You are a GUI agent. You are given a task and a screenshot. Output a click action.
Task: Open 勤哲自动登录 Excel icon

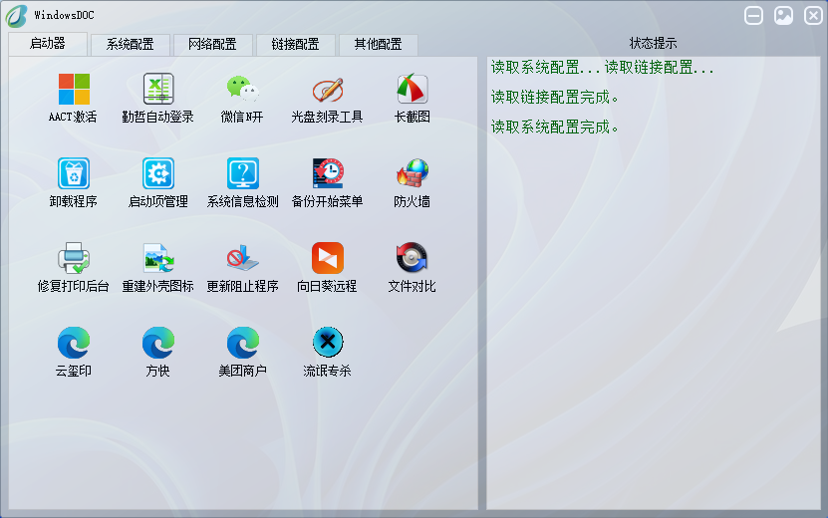tap(158, 90)
